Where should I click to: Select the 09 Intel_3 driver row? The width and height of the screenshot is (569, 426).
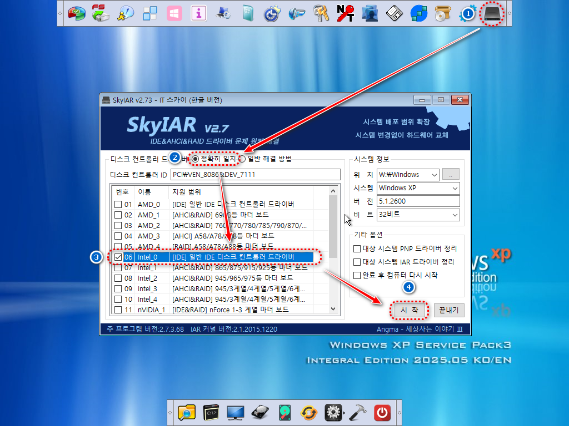click(213, 288)
